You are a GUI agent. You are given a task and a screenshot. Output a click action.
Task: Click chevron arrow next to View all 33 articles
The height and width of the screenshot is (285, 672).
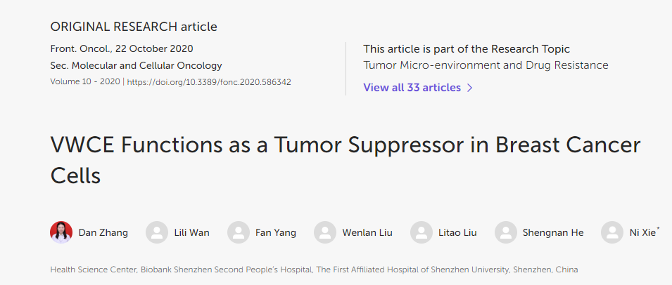coord(470,88)
